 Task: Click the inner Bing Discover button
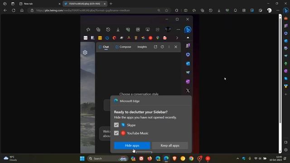coord(188,29)
